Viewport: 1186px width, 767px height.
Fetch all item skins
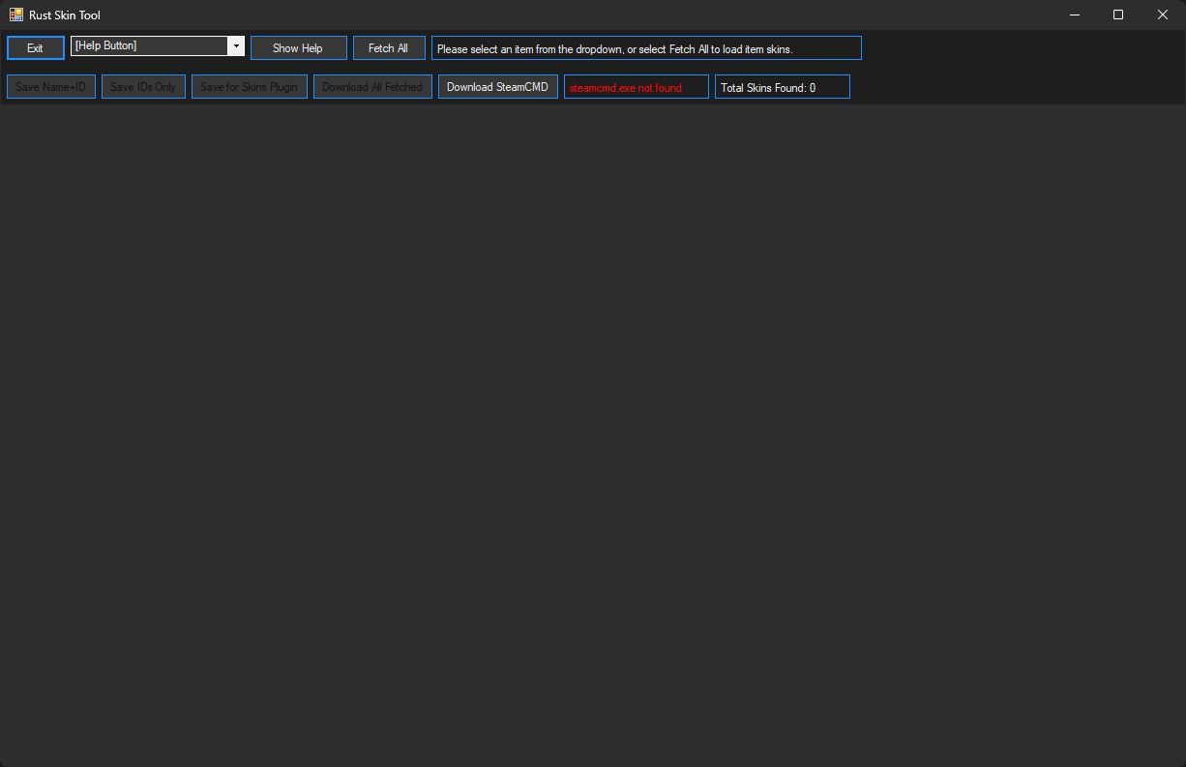[389, 48]
